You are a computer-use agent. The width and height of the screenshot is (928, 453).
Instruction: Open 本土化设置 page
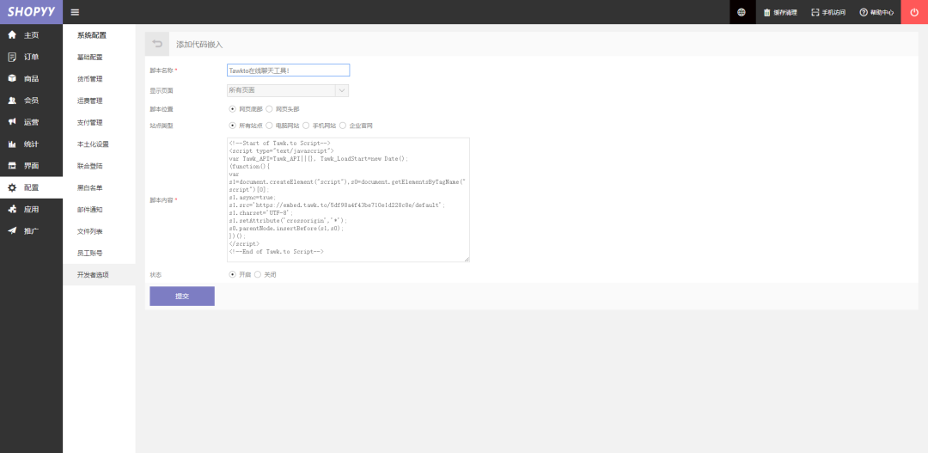(x=93, y=144)
